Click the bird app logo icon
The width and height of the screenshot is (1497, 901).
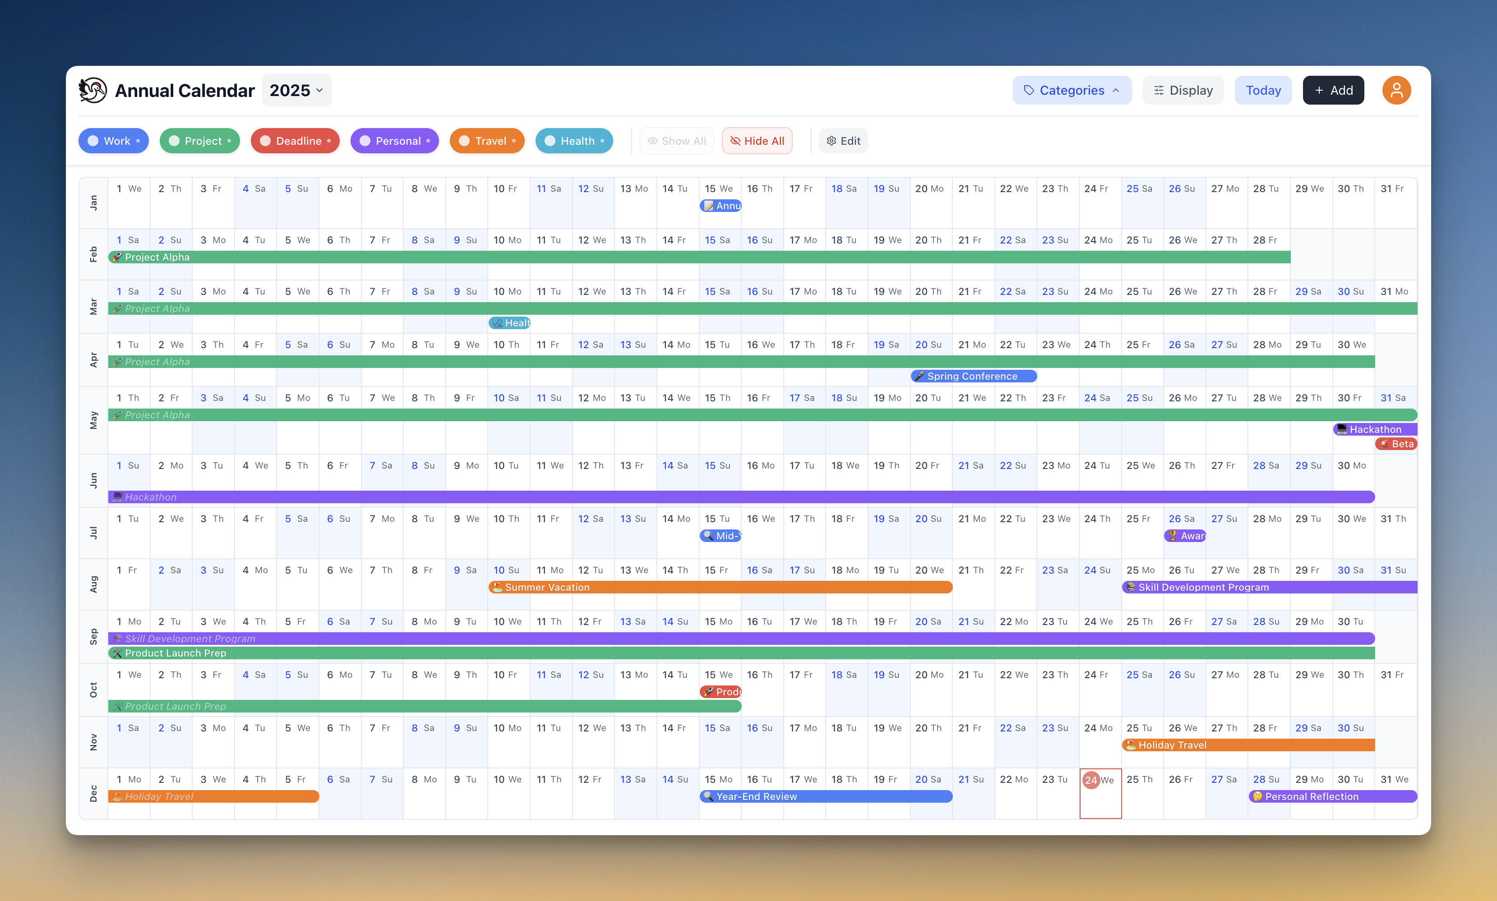(x=93, y=90)
